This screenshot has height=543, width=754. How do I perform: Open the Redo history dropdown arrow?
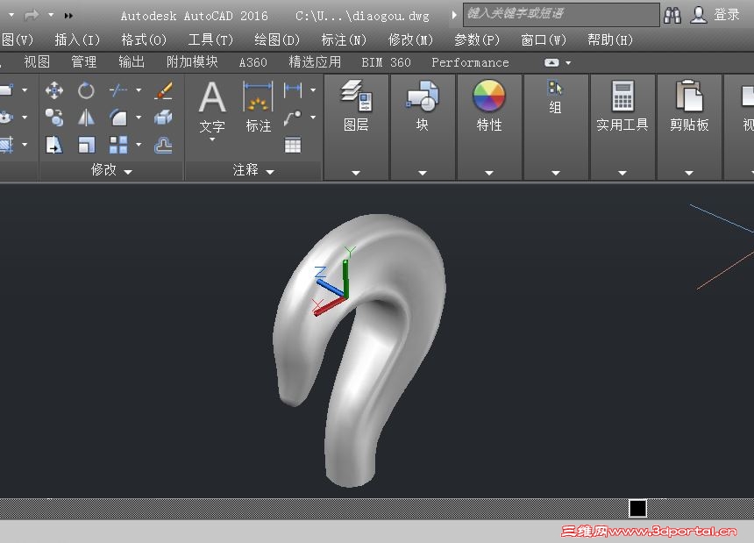[51, 15]
